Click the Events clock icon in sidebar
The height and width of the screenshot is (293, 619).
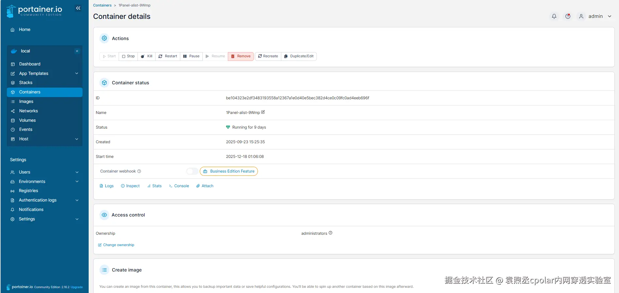click(13, 130)
